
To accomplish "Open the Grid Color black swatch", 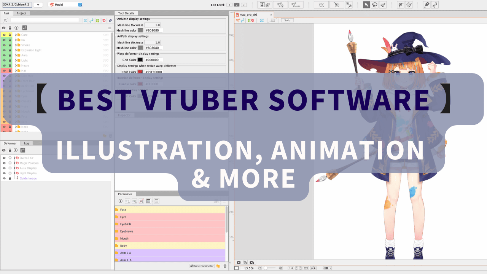I will (140, 60).
